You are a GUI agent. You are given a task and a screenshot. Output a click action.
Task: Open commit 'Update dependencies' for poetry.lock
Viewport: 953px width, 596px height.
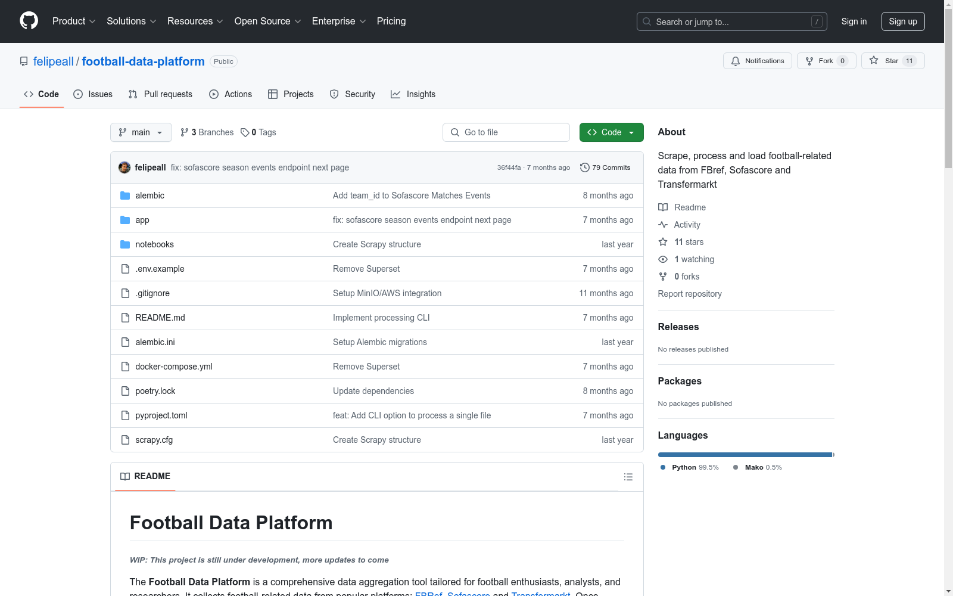[373, 391]
